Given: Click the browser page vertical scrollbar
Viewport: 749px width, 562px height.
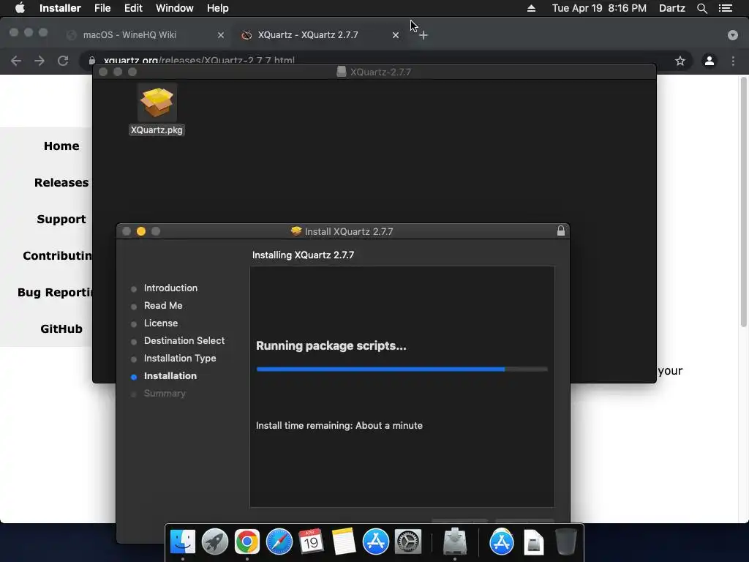Looking at the screenshot, I should (743, 203).
